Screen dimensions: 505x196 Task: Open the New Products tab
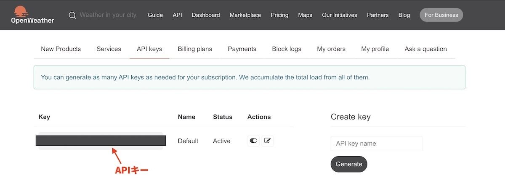point(61,49)
